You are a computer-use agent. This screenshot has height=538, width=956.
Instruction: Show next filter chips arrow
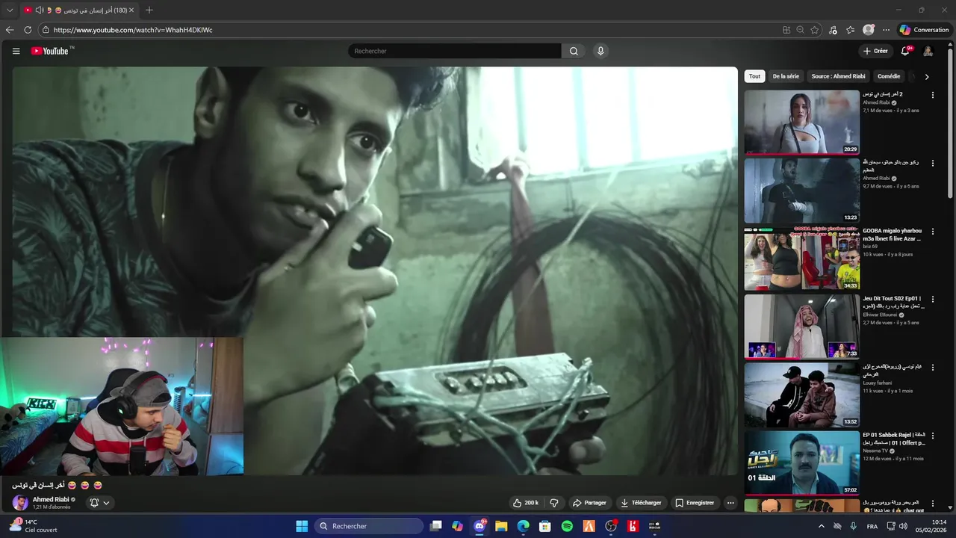pyautogui.click(x=927, y=76)
